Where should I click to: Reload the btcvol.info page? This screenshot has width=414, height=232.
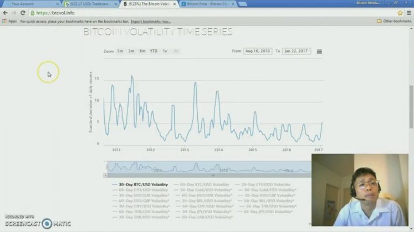pyautogui.click(x=23, y=13)
